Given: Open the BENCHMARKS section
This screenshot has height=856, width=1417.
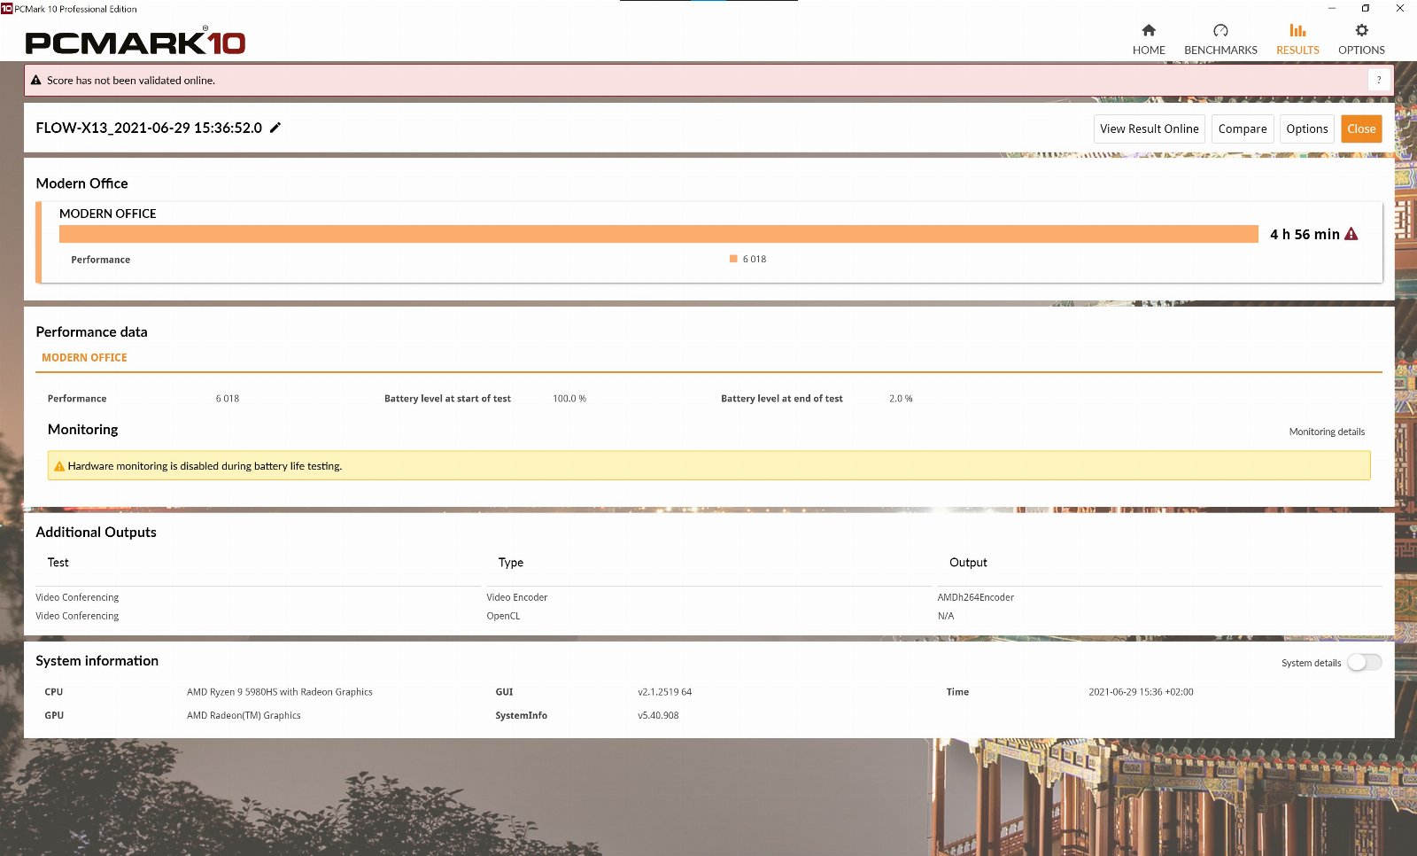Looking at the screenshot, I should tap(1220, 40).
